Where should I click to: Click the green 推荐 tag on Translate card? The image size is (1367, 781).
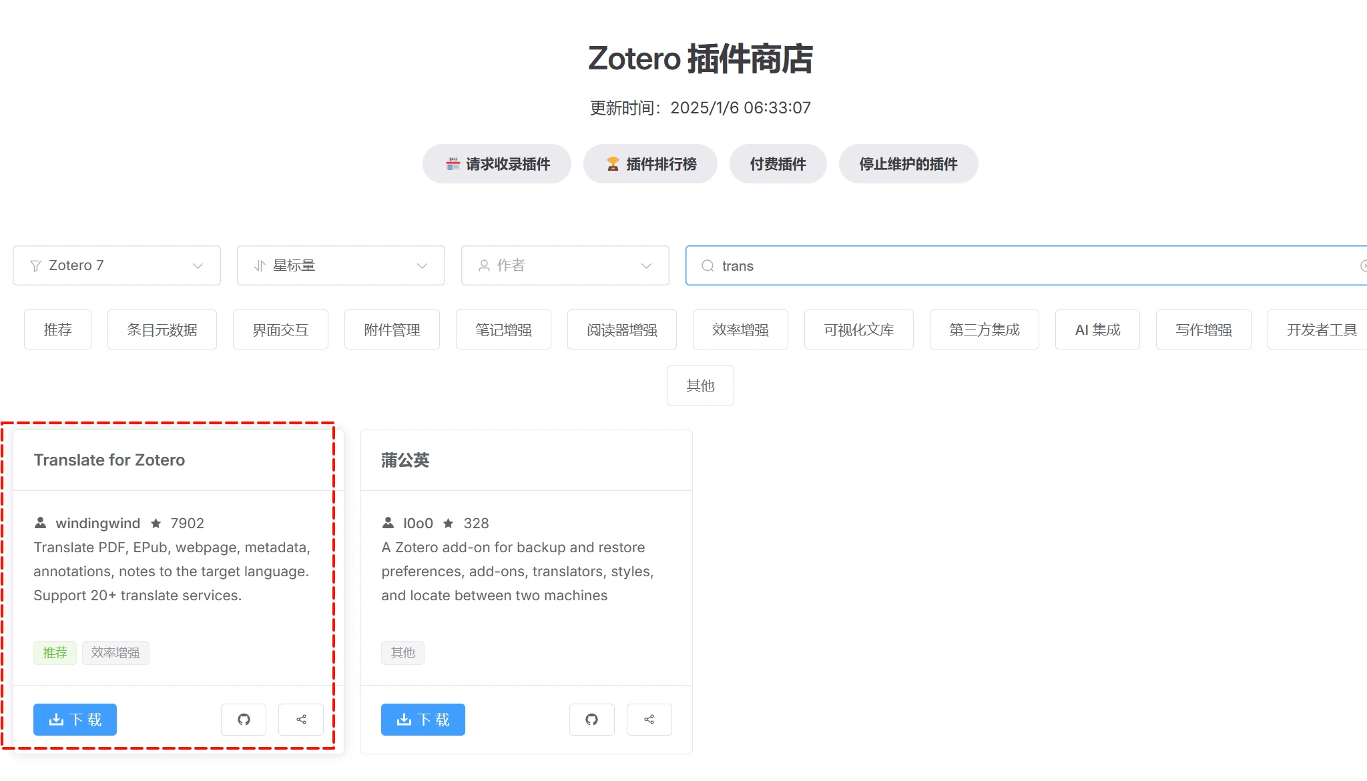coord(55,653)
